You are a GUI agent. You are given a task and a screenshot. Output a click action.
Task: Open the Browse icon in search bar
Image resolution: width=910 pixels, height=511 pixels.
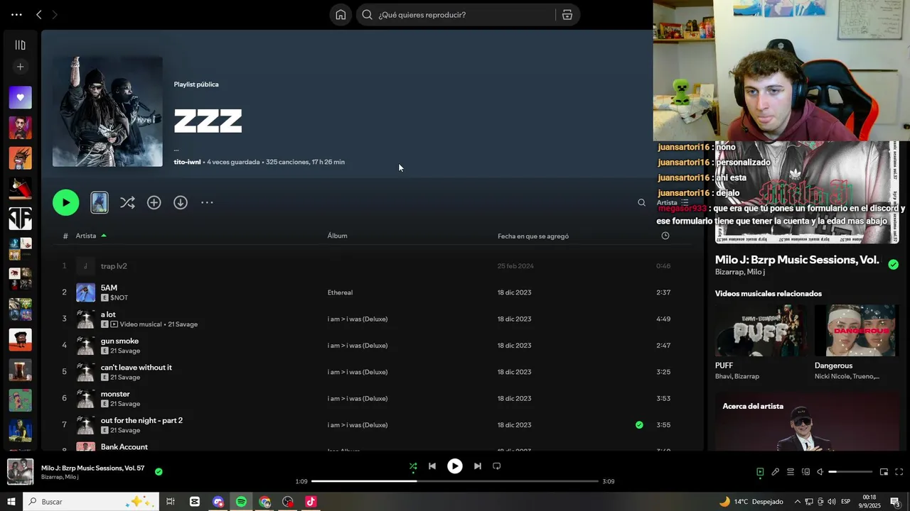coord(567,15)
